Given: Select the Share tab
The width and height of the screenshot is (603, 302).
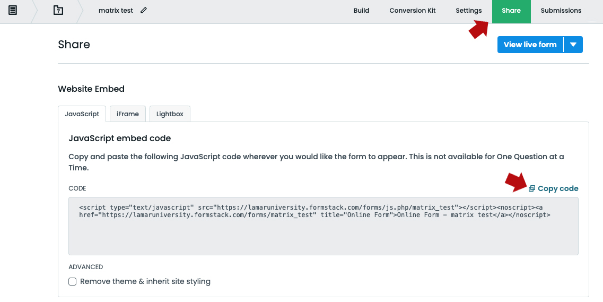Looking at the screenshot, I should [511, 11].
